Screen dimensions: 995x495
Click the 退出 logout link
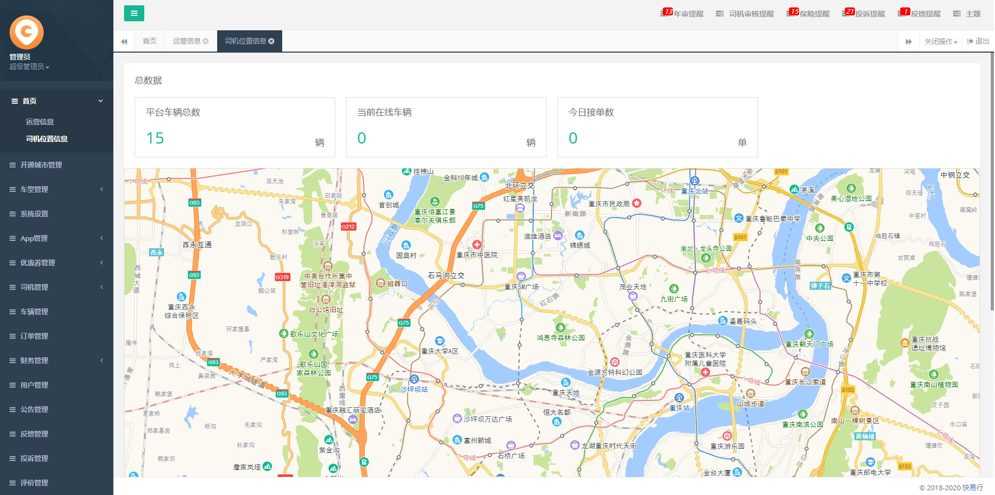tap(978, 41)
